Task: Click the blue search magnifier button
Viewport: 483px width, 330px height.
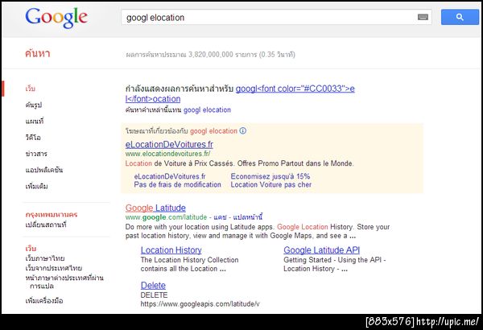Action: (x=460, y=17)
